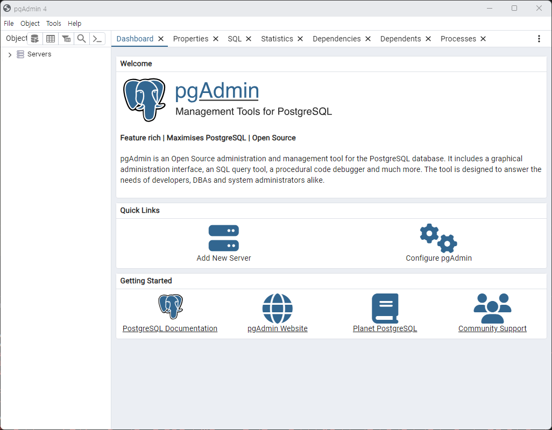Close the Dependents tab

(x=428, y=39)
